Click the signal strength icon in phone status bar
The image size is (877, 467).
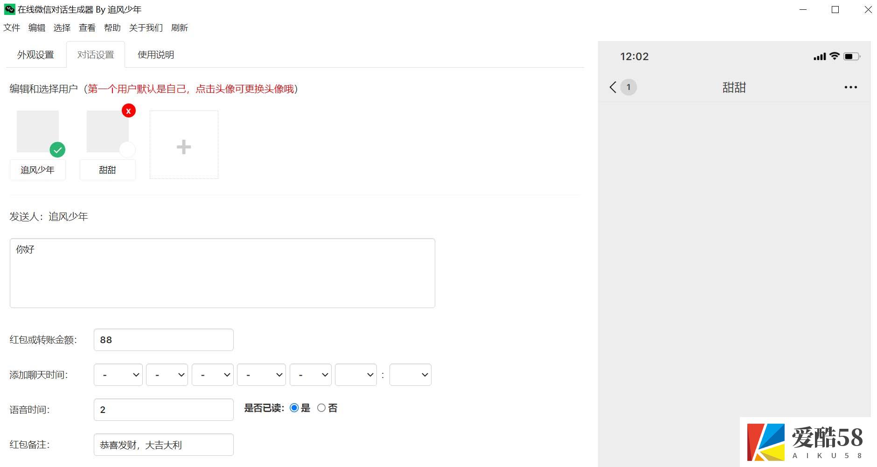pos(820,56)
